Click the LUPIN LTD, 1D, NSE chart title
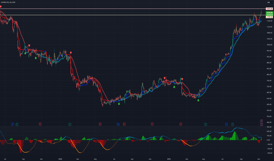This screenshot has height=161, width=274. click(8, 2)
